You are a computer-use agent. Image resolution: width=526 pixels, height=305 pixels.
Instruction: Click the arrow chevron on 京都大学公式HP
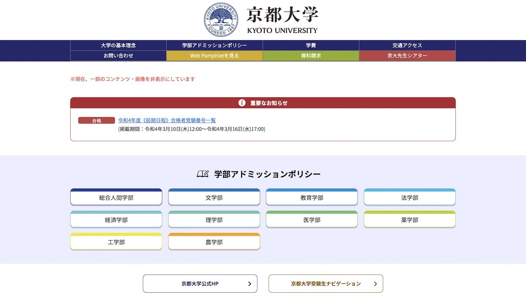[x=249, y=284]
